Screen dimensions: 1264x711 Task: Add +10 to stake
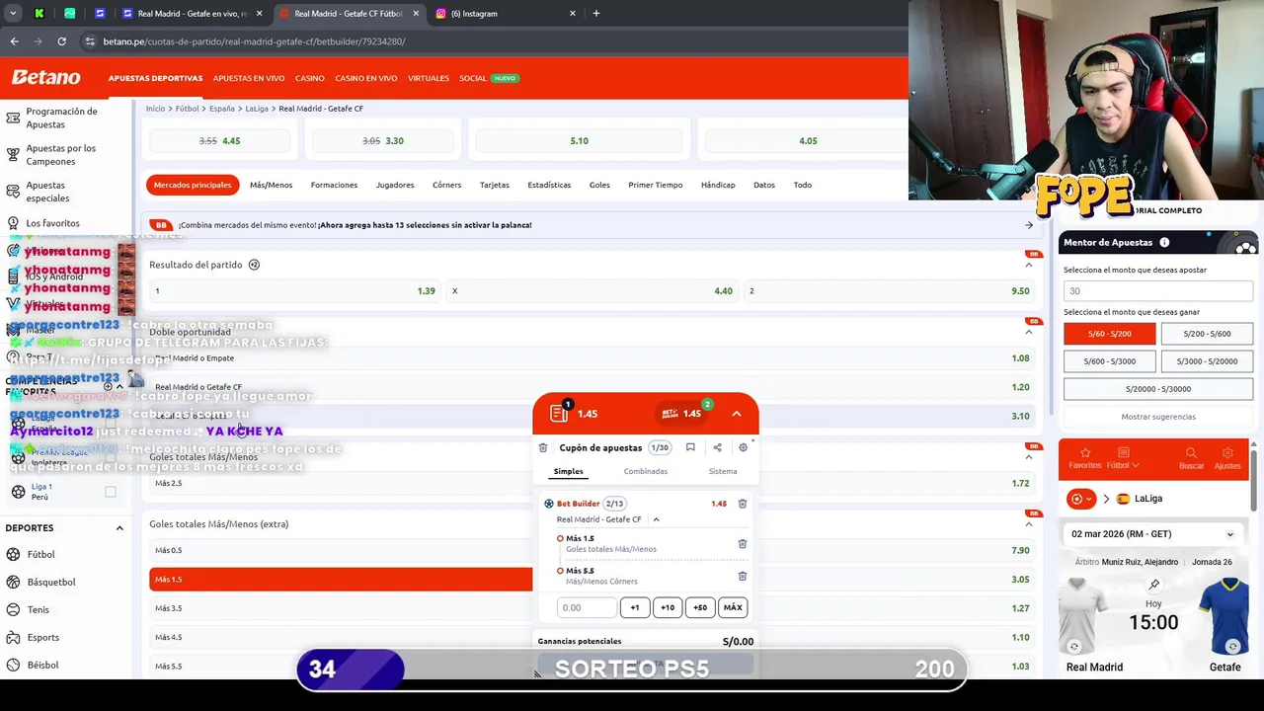[x=668, y=607]
